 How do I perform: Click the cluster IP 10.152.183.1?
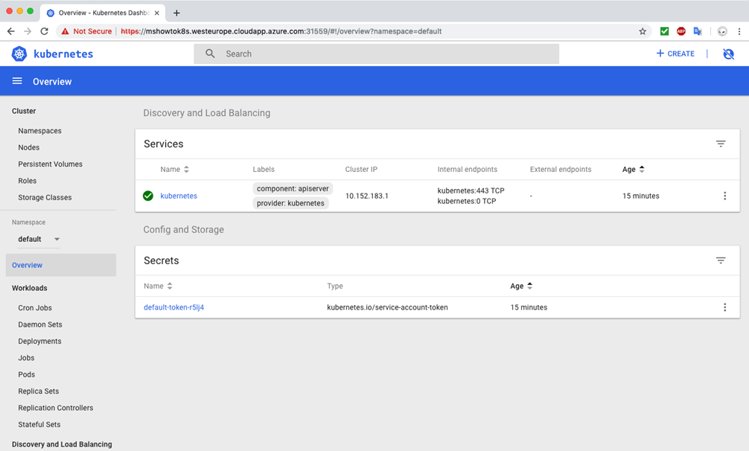[367, 196]
